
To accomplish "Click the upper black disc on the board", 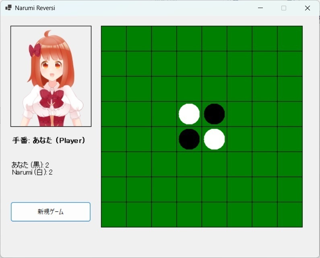I will tap(214, 114).
